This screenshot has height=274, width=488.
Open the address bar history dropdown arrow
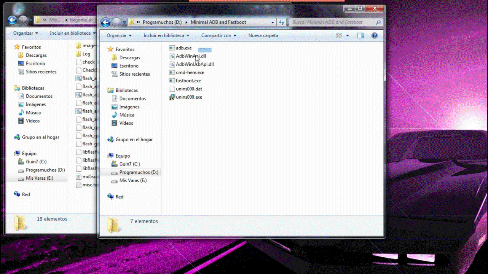click(273, 22)
